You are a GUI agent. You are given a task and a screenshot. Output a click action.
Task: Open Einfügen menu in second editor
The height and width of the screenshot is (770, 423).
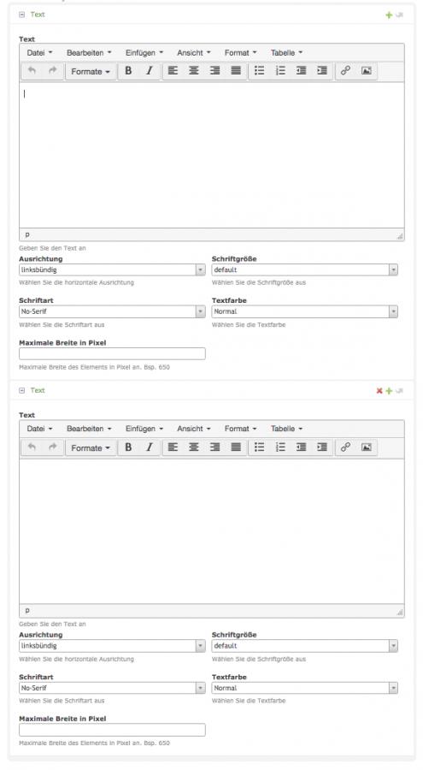point(144,429)
